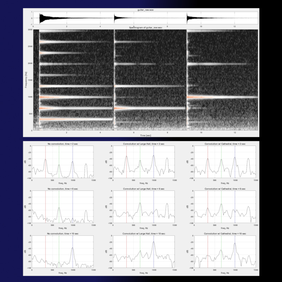The height and width of the screenshot is (282, 282).
Task: Click the red marker line in Large Hall 2 sec plot
Action: point(127,162)
